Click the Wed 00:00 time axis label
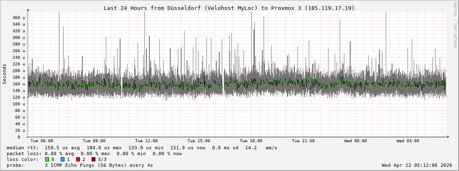 [356, 141]
